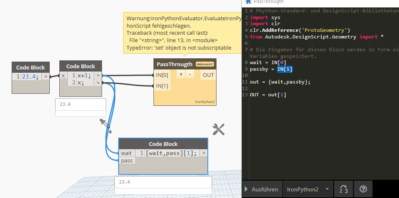Click the tools wrench-screwdriver icon on canvas
Viewport: 399px width, 198px height.
pos(218,129)
